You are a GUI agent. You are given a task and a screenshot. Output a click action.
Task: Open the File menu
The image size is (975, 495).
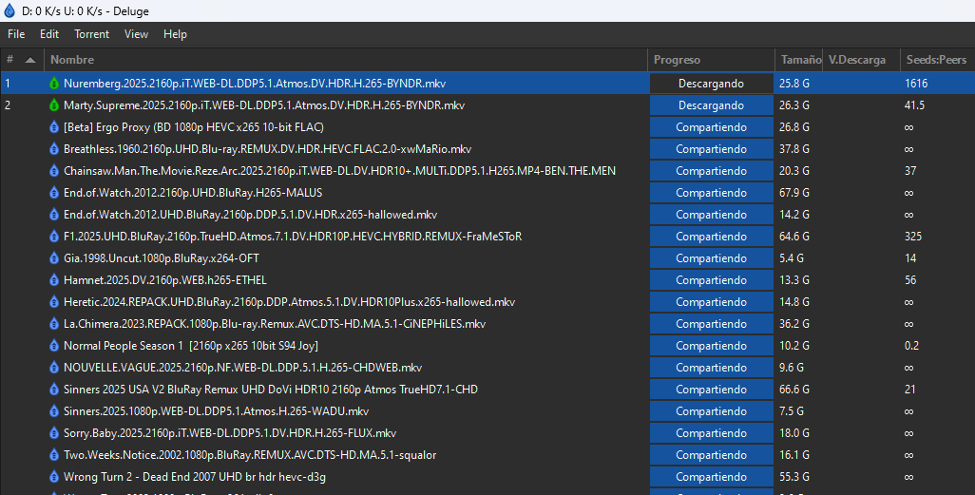click(16, 34)
